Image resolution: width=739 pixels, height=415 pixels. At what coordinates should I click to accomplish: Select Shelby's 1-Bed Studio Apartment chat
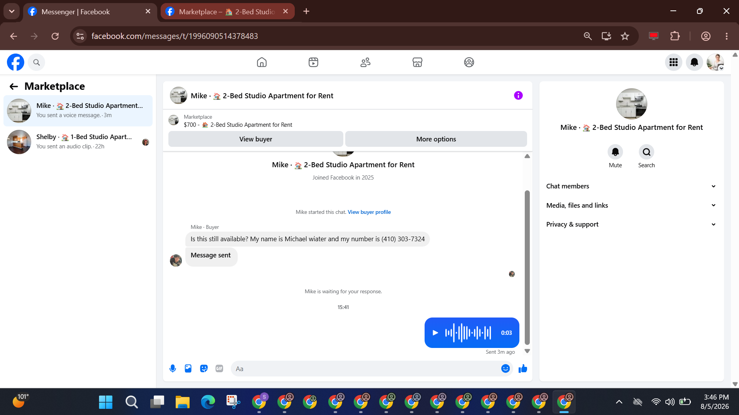(78, 142)
